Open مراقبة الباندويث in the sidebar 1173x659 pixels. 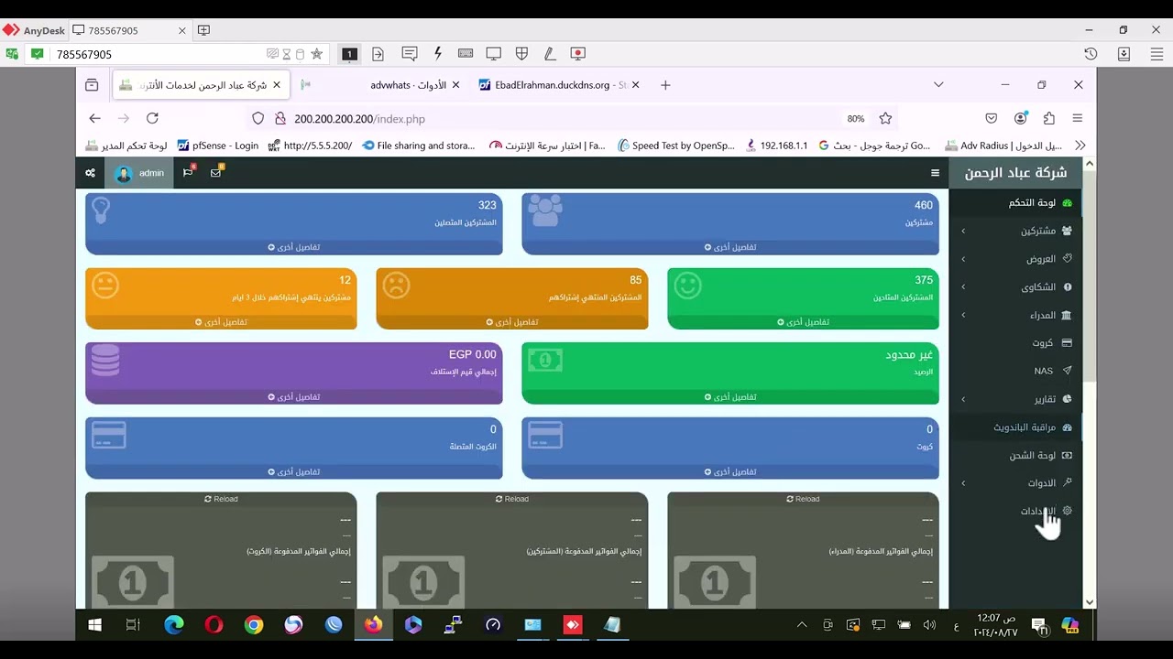tap(1015, 427)
